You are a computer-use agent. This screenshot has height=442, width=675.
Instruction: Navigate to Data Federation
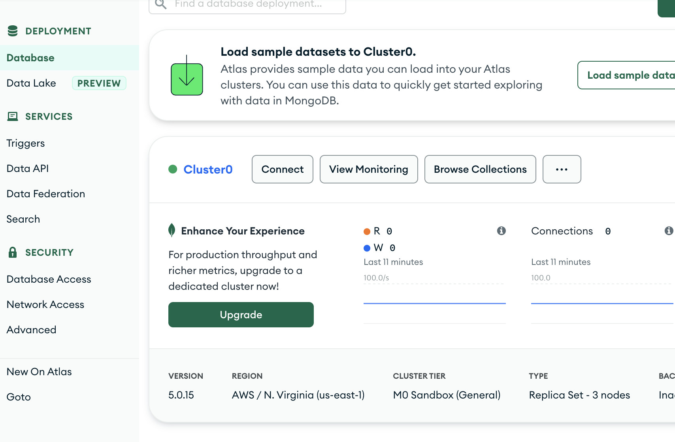click(46, 194)
